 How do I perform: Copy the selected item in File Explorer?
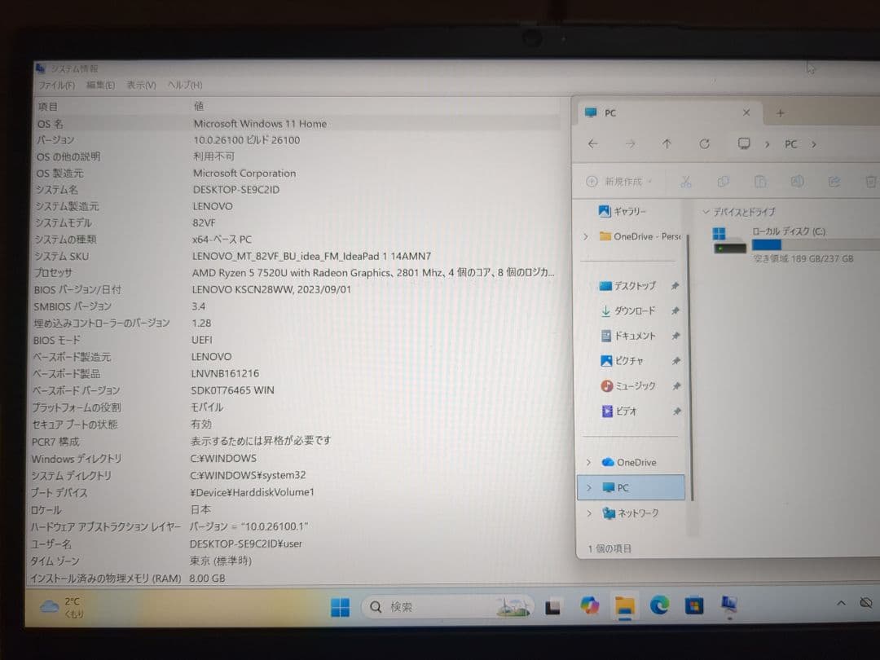pos(724,181)
